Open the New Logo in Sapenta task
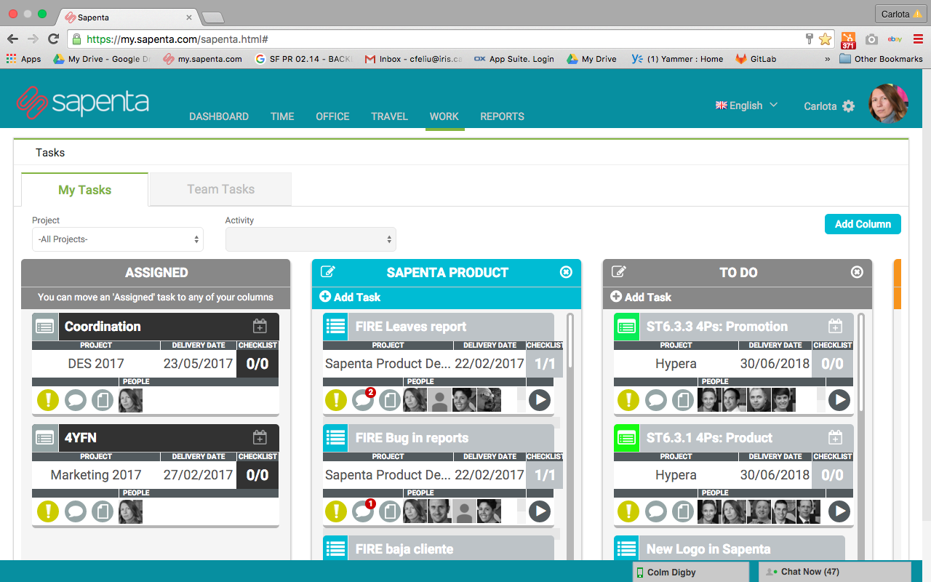The image size is (931, 582). click(x=708, y=549)
